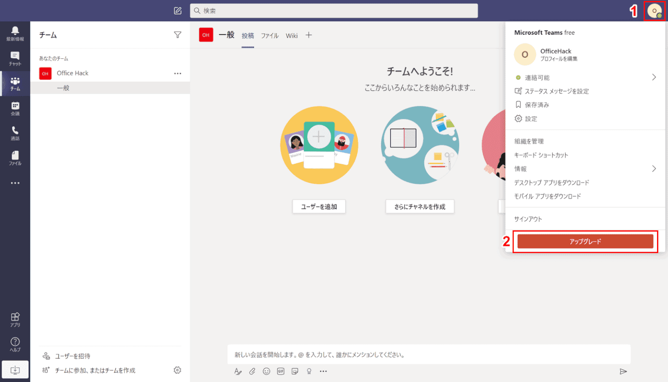
Task: Select the Office Hack team
Action: click(110, 74)
